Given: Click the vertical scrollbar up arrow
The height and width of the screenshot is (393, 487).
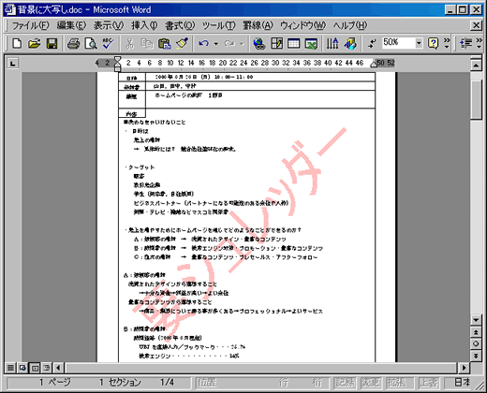Looking at the screenshot, I should tap(476, 65).
